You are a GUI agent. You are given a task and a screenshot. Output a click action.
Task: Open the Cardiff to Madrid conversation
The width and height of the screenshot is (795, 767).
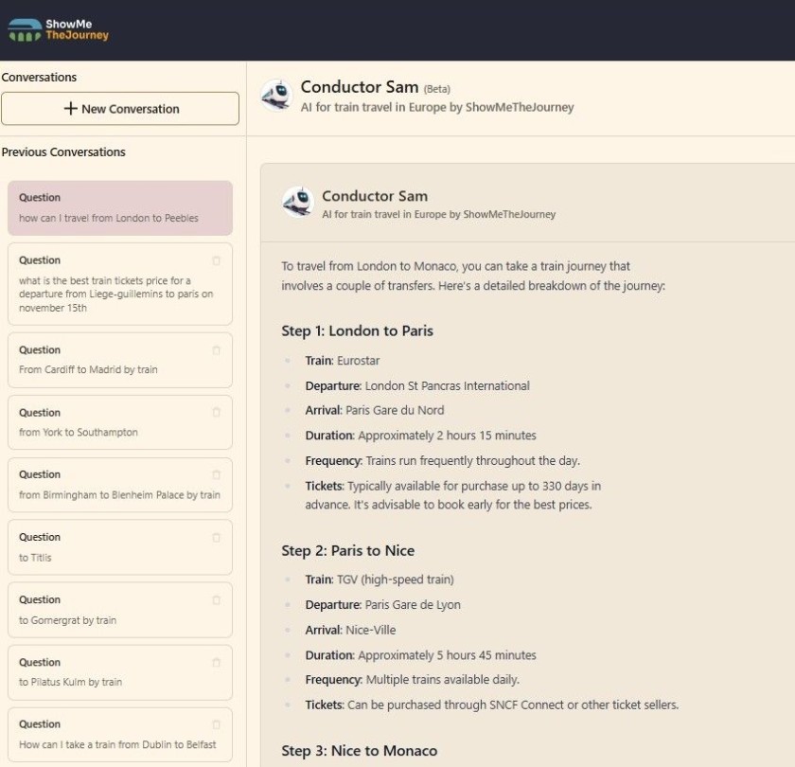120,360
